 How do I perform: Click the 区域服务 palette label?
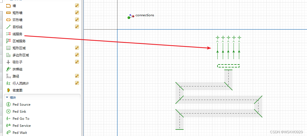click(19, 41)
